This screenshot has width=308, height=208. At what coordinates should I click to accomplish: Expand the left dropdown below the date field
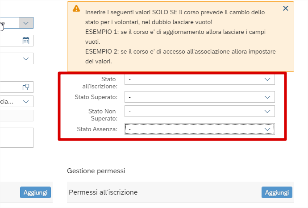pyautogui.click(x=26, y=58)
